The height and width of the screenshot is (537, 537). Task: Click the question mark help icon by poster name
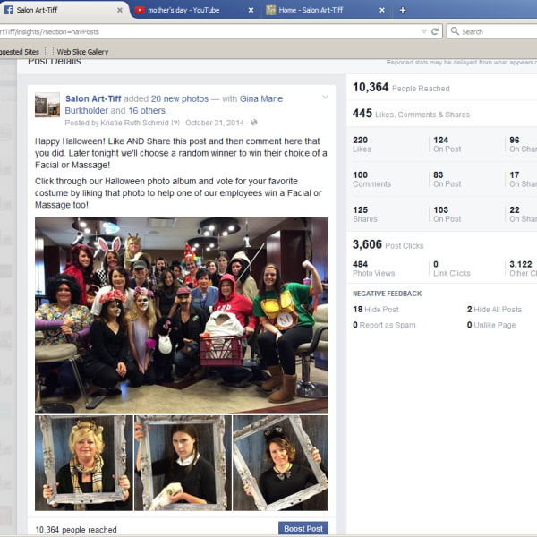click(x=175, y=123)
